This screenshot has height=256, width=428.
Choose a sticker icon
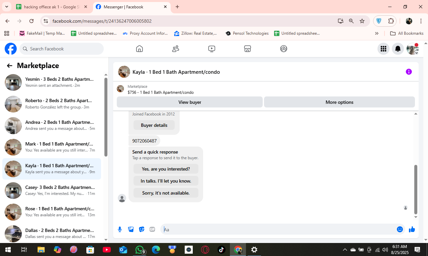click(142, 229)
